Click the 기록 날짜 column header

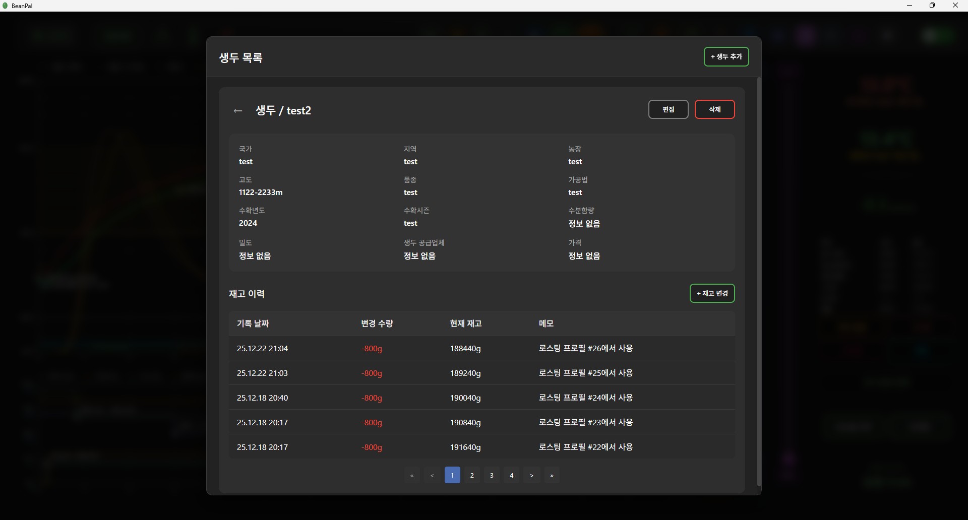pyautogui.click(x=253, y=323)
